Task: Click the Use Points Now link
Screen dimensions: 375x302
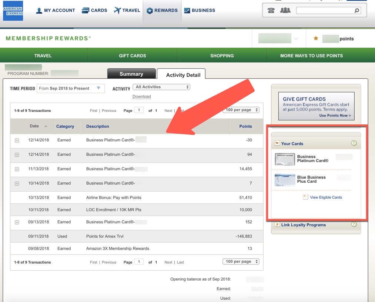Action: tap(335, 116)
